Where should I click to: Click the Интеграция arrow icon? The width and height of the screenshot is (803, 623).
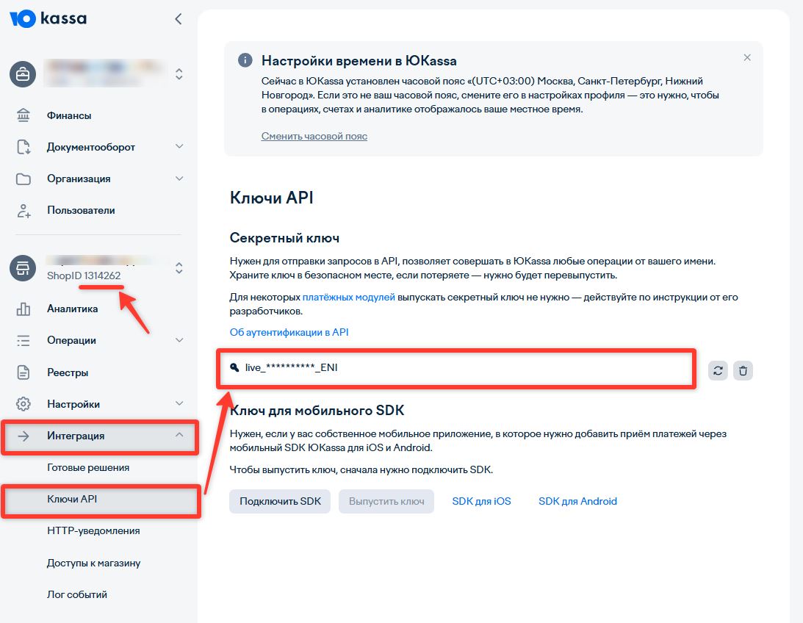click(24, 436)
